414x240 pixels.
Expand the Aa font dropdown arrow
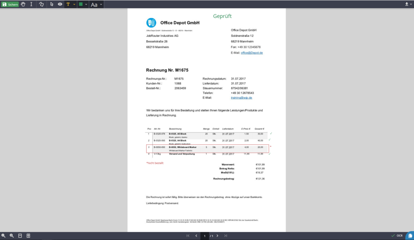(101, 4)
